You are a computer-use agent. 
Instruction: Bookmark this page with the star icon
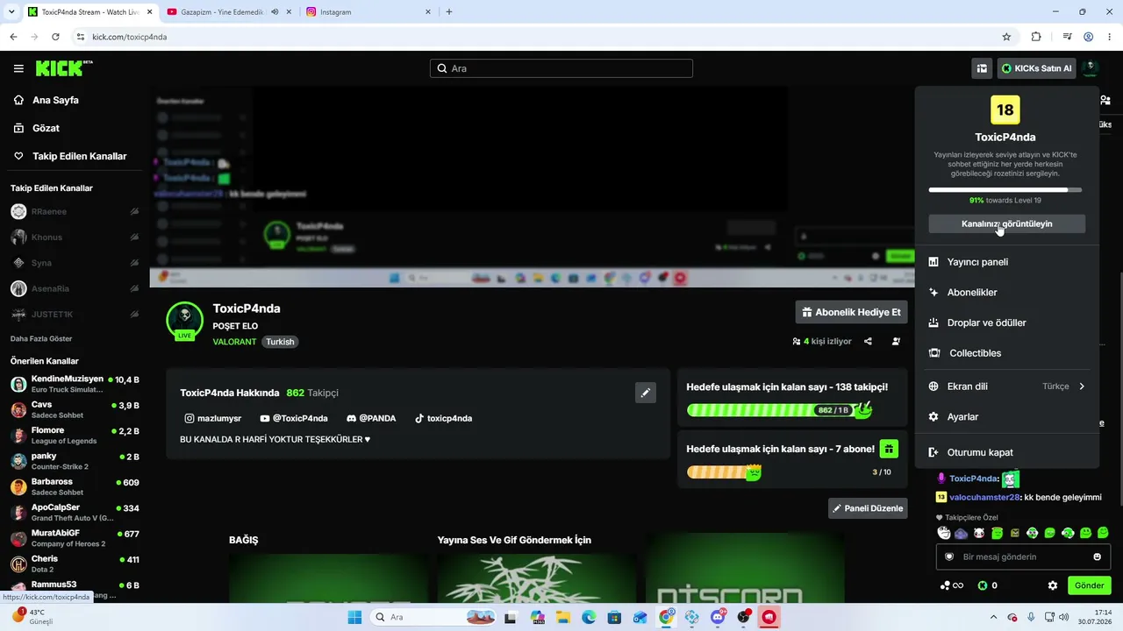click(x=1006, y=37)
